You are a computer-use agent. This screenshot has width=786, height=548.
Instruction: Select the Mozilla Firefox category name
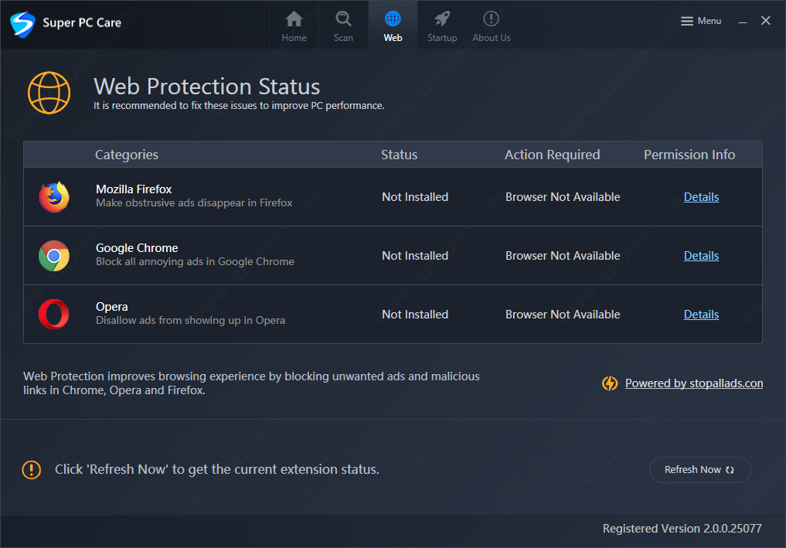click(x=134, y=189)
